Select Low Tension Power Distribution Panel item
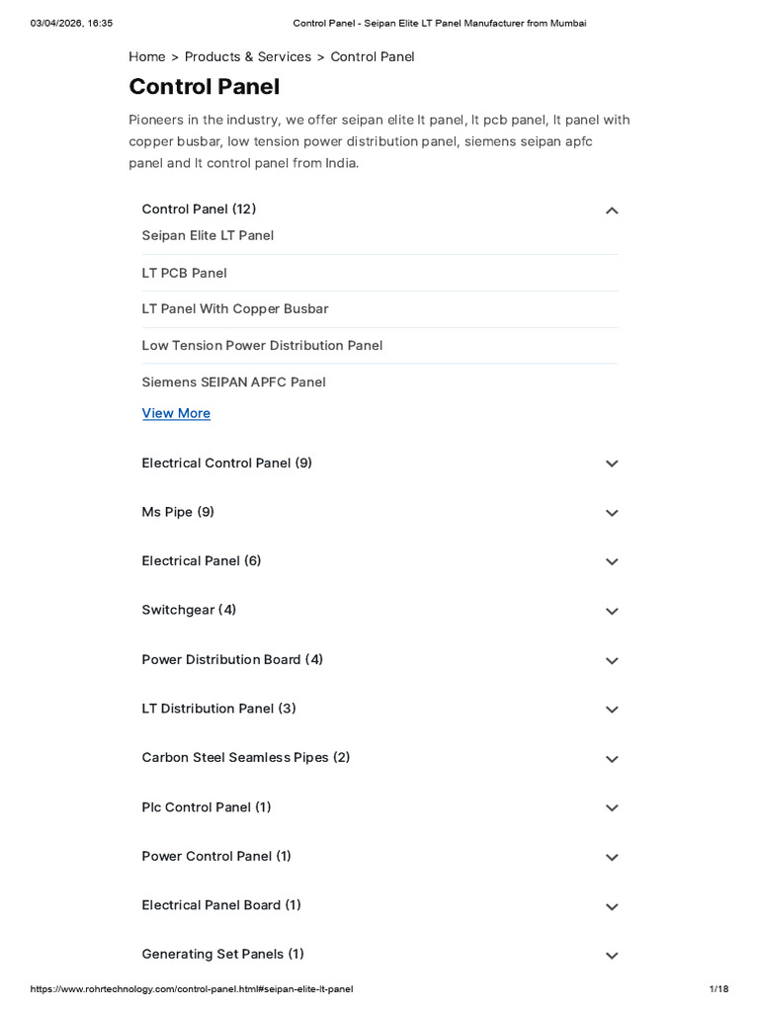The height and width of the screenshot is (1012, 759). click(x=262, y=345)
